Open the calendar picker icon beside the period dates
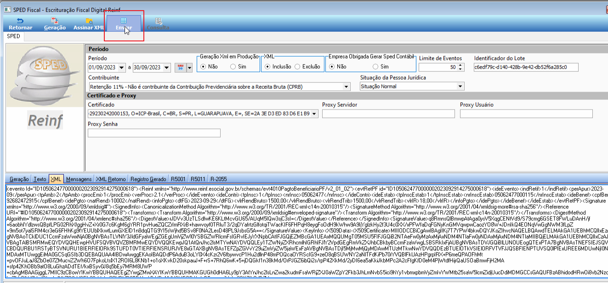 pyautogui.click(x=181, y=68)
